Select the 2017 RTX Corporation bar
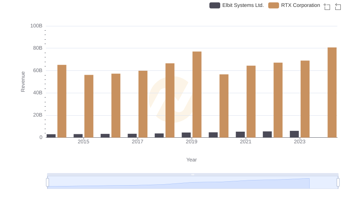 pyautogui.click(x=143, y=104)
